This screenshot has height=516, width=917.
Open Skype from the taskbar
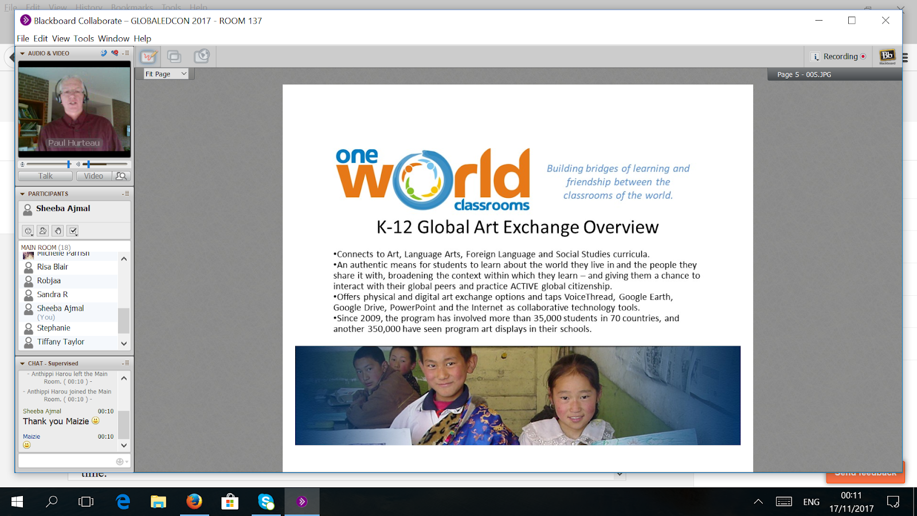pyautogui.click(x=266, y=502)
